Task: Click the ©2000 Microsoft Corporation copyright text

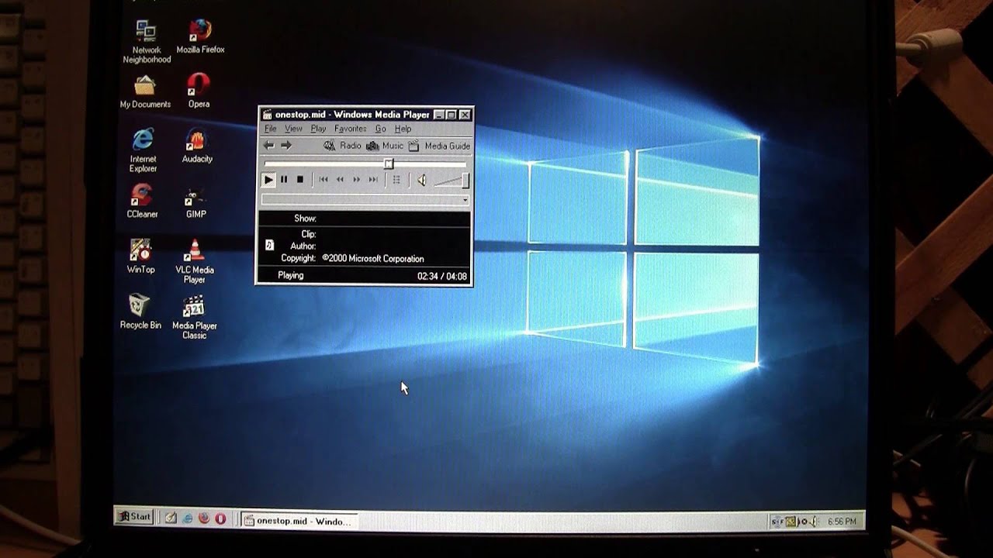Action: coord(373,259)
